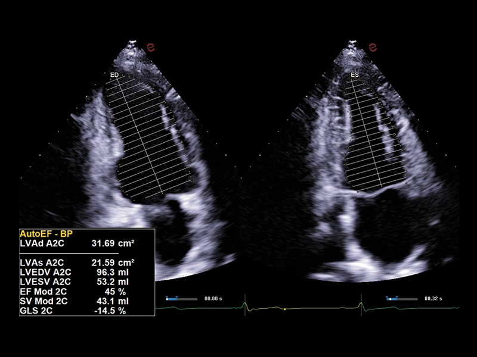The width and height of the screenshot is (477, 357).
Task: Click the red probe marker on ES image
Action: [374, 46]
